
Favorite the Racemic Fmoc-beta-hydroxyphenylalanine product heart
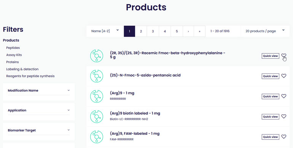tap(283, 56)
